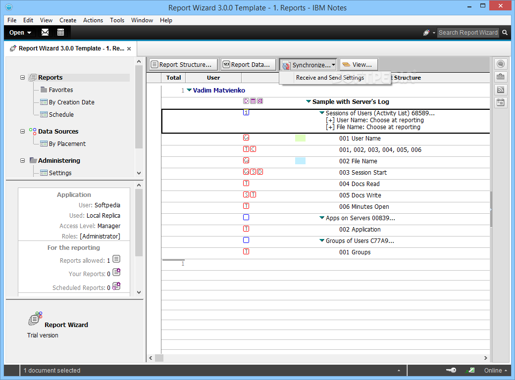Click the View... button
This screenshot has width=515, height=380.
359,64
